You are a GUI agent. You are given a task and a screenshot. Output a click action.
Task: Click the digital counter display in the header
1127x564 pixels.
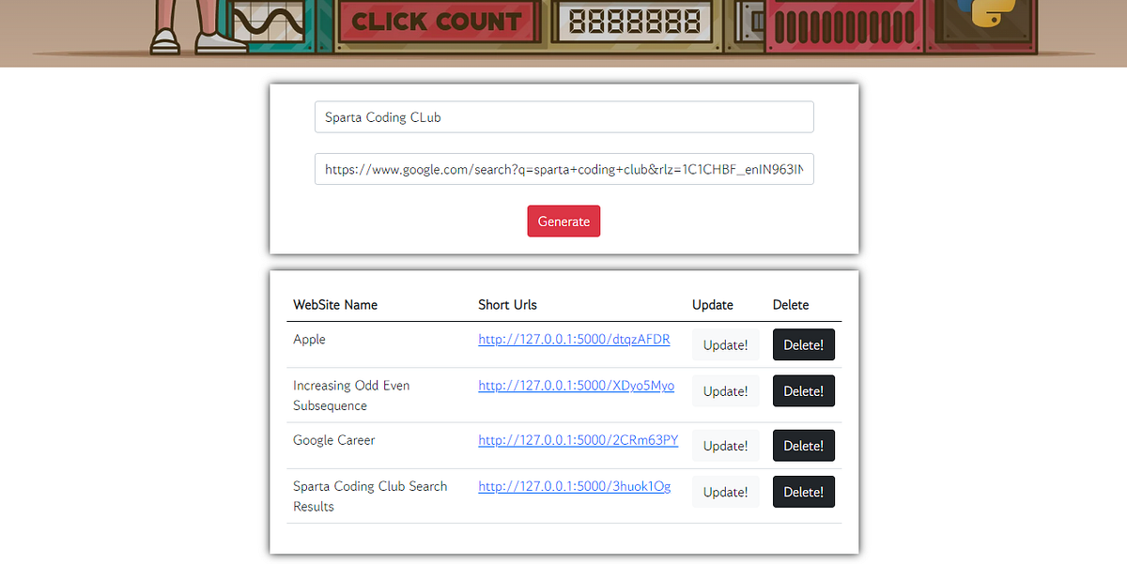coord(633,22)
